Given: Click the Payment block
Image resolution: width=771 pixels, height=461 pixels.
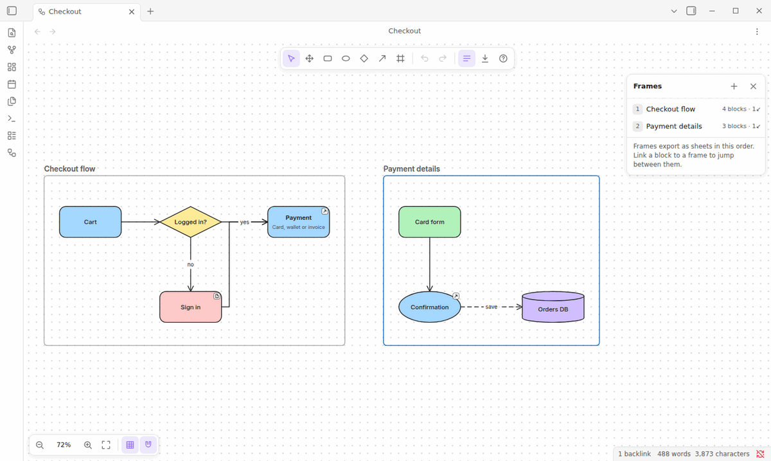Looking at the screenshot, I should (299, 222).
